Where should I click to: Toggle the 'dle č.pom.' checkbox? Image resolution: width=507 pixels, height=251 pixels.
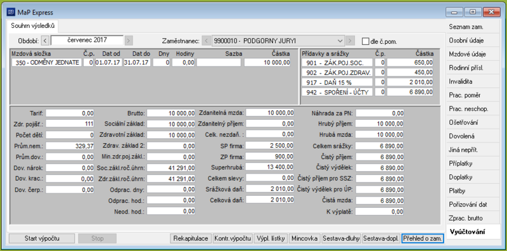(x=365, y=41)
